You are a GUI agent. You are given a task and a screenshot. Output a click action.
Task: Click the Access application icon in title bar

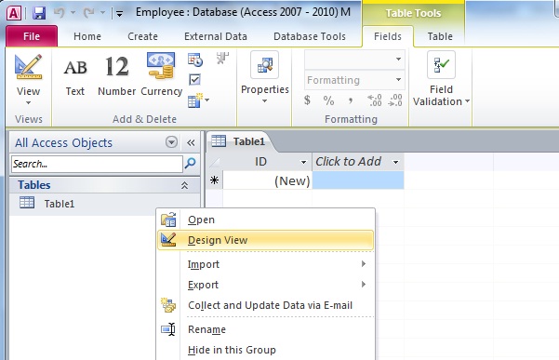pyautogui.click(x=14, y=13)
